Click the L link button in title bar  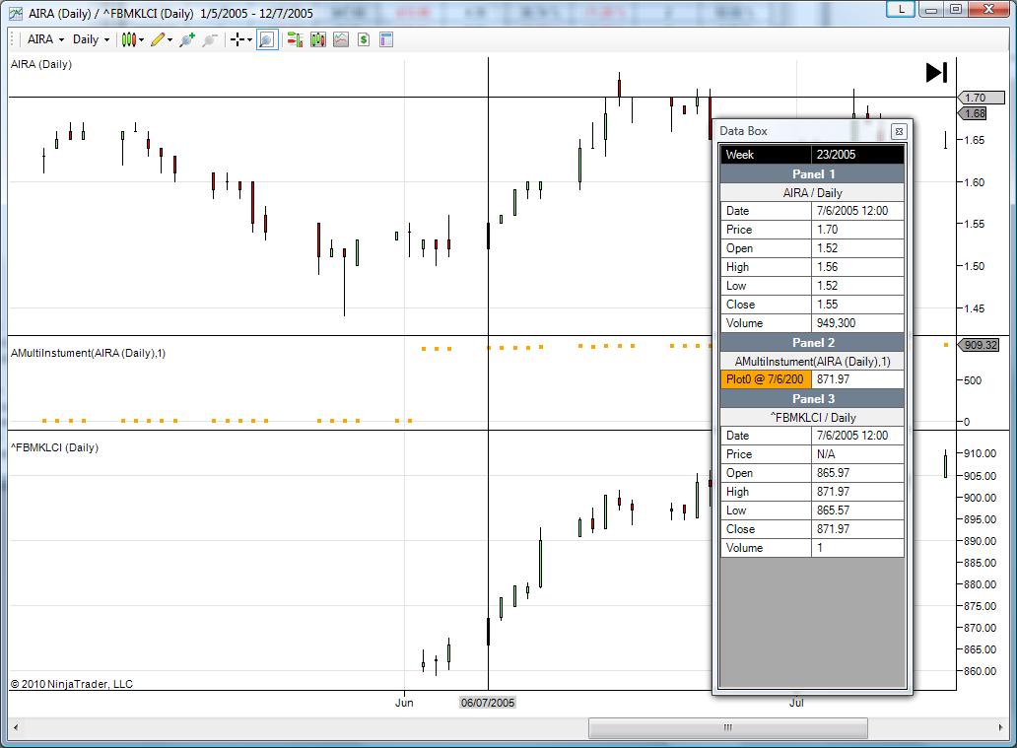pyautogui.click(x=901, y=9)
